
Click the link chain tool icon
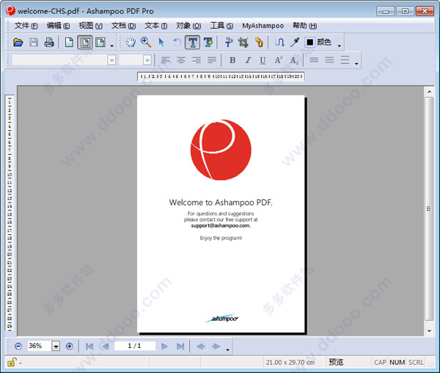coord(259,43)
